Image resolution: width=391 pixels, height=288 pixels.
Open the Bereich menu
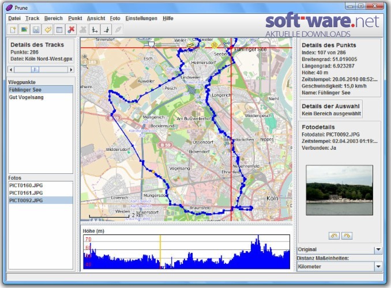(54, 18)
